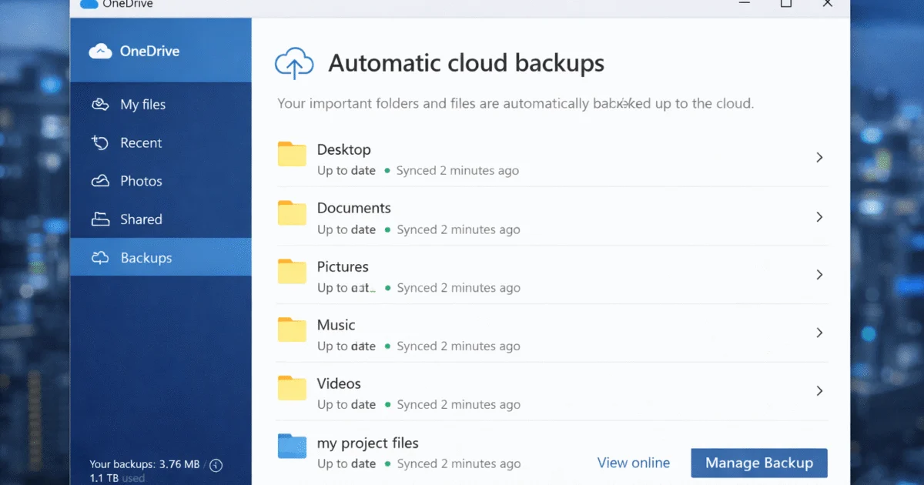
Task: Expand the Documents row chevron
Action: pos(819,217)
